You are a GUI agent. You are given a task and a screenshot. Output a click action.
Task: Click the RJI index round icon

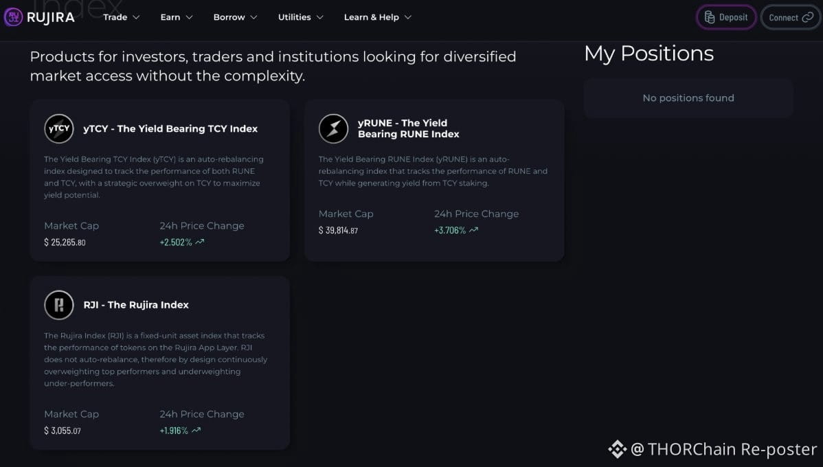point(59,305)
